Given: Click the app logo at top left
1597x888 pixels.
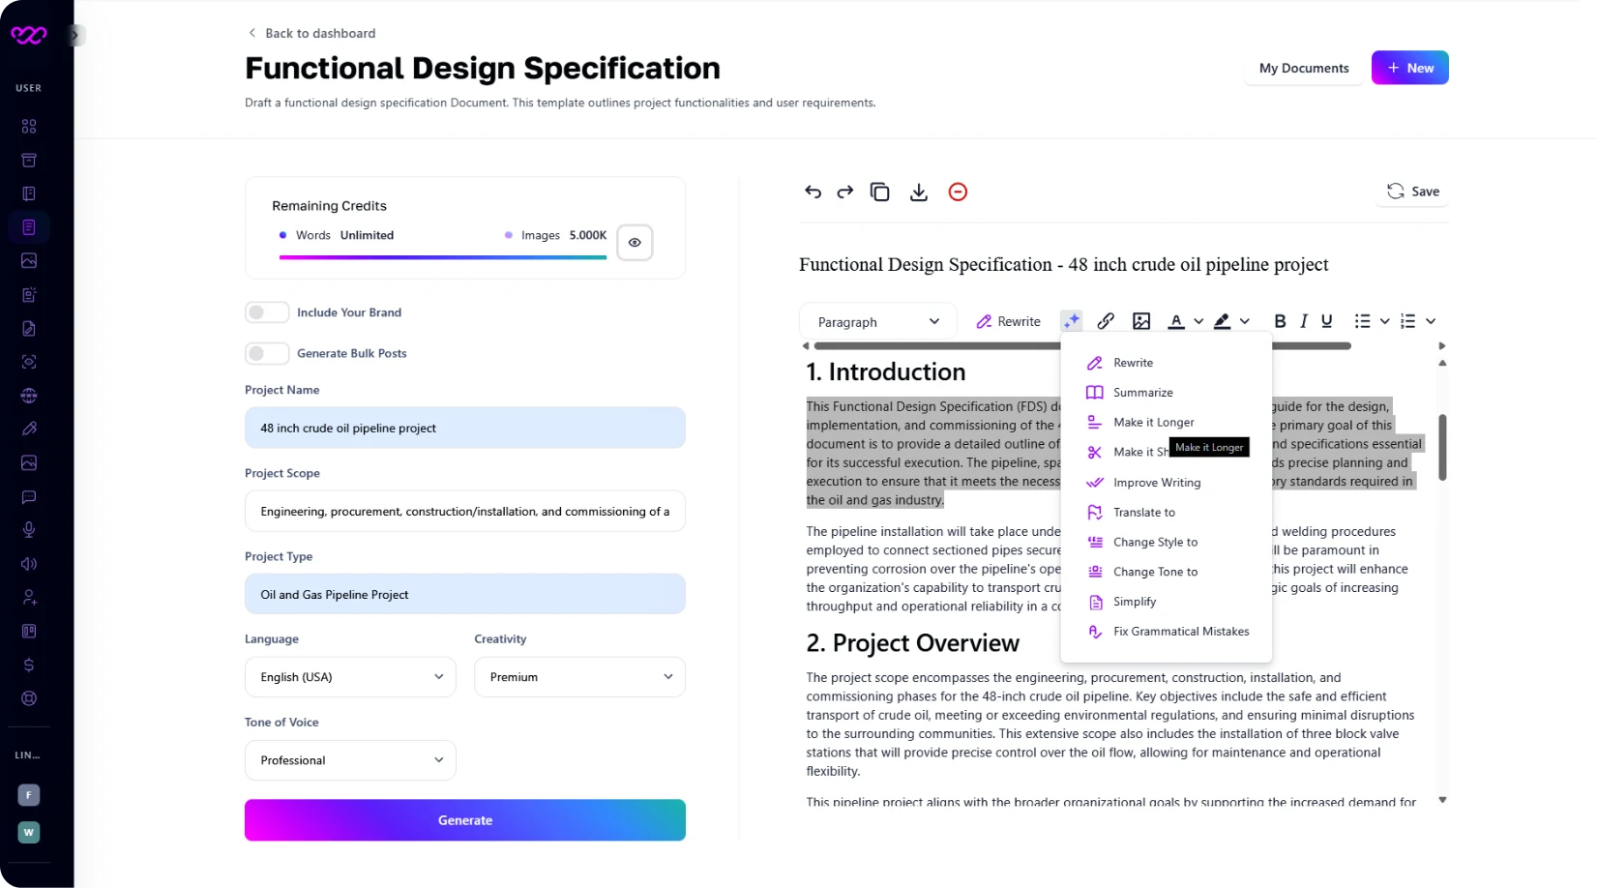Looking at the screenshot, I should click(29, 36).
